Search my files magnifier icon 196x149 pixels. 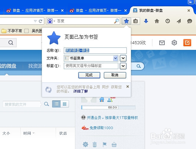tap(46, 104)
